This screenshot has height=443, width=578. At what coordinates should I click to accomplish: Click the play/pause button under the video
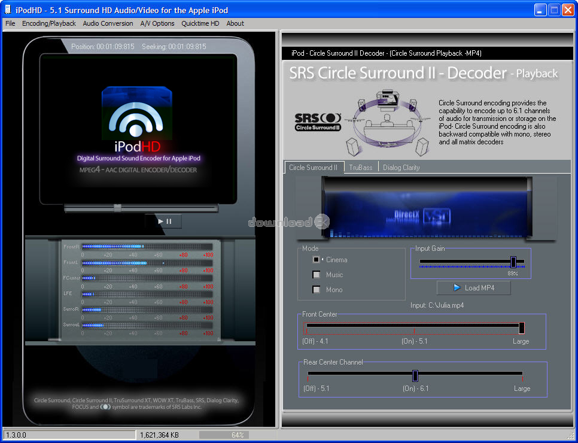tap(163, 221)
